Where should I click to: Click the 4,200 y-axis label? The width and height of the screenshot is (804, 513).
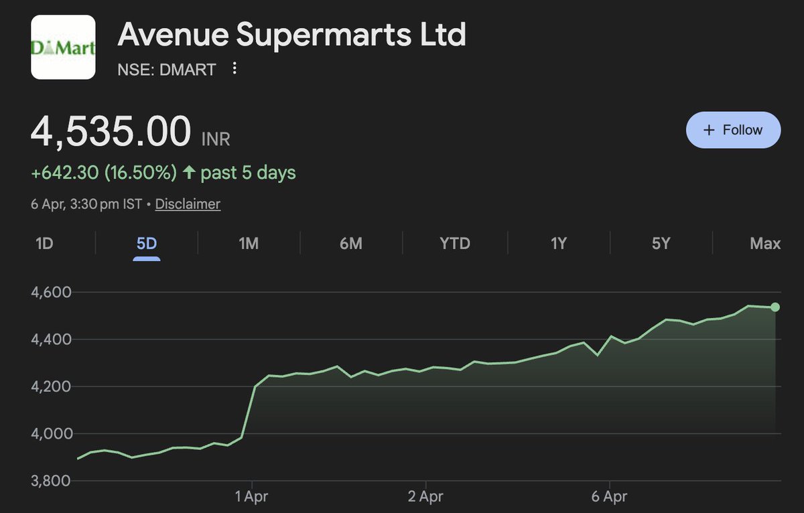point(52,386)
